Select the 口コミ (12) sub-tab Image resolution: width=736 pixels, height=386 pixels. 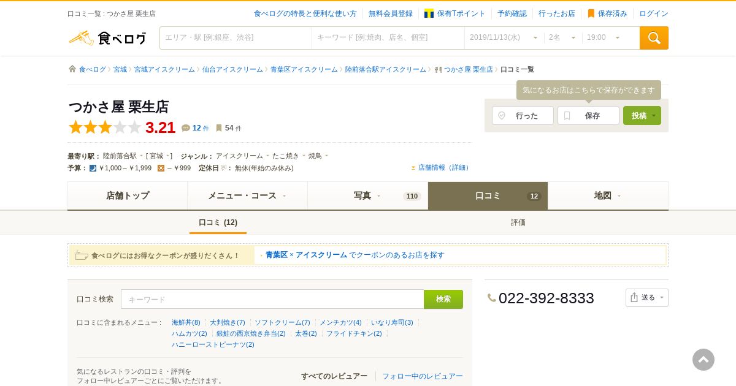(x=218, y=222)
